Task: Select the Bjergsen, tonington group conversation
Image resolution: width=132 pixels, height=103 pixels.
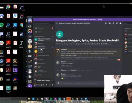Action: pyautogui.click(x=44, y=39)
